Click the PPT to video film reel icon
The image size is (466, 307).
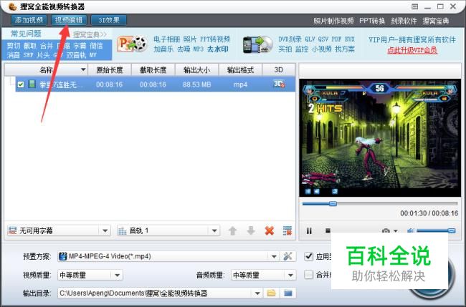132,44
